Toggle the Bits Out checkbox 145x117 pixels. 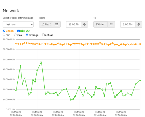(19, 31)
